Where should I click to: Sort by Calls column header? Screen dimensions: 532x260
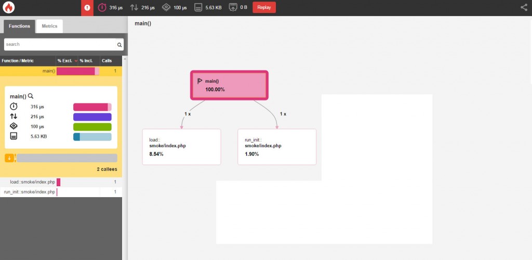click(x=111, y=61)
